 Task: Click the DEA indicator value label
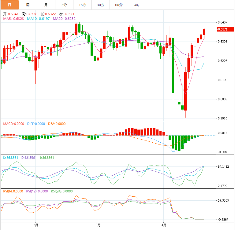click(x=57, y=124)
